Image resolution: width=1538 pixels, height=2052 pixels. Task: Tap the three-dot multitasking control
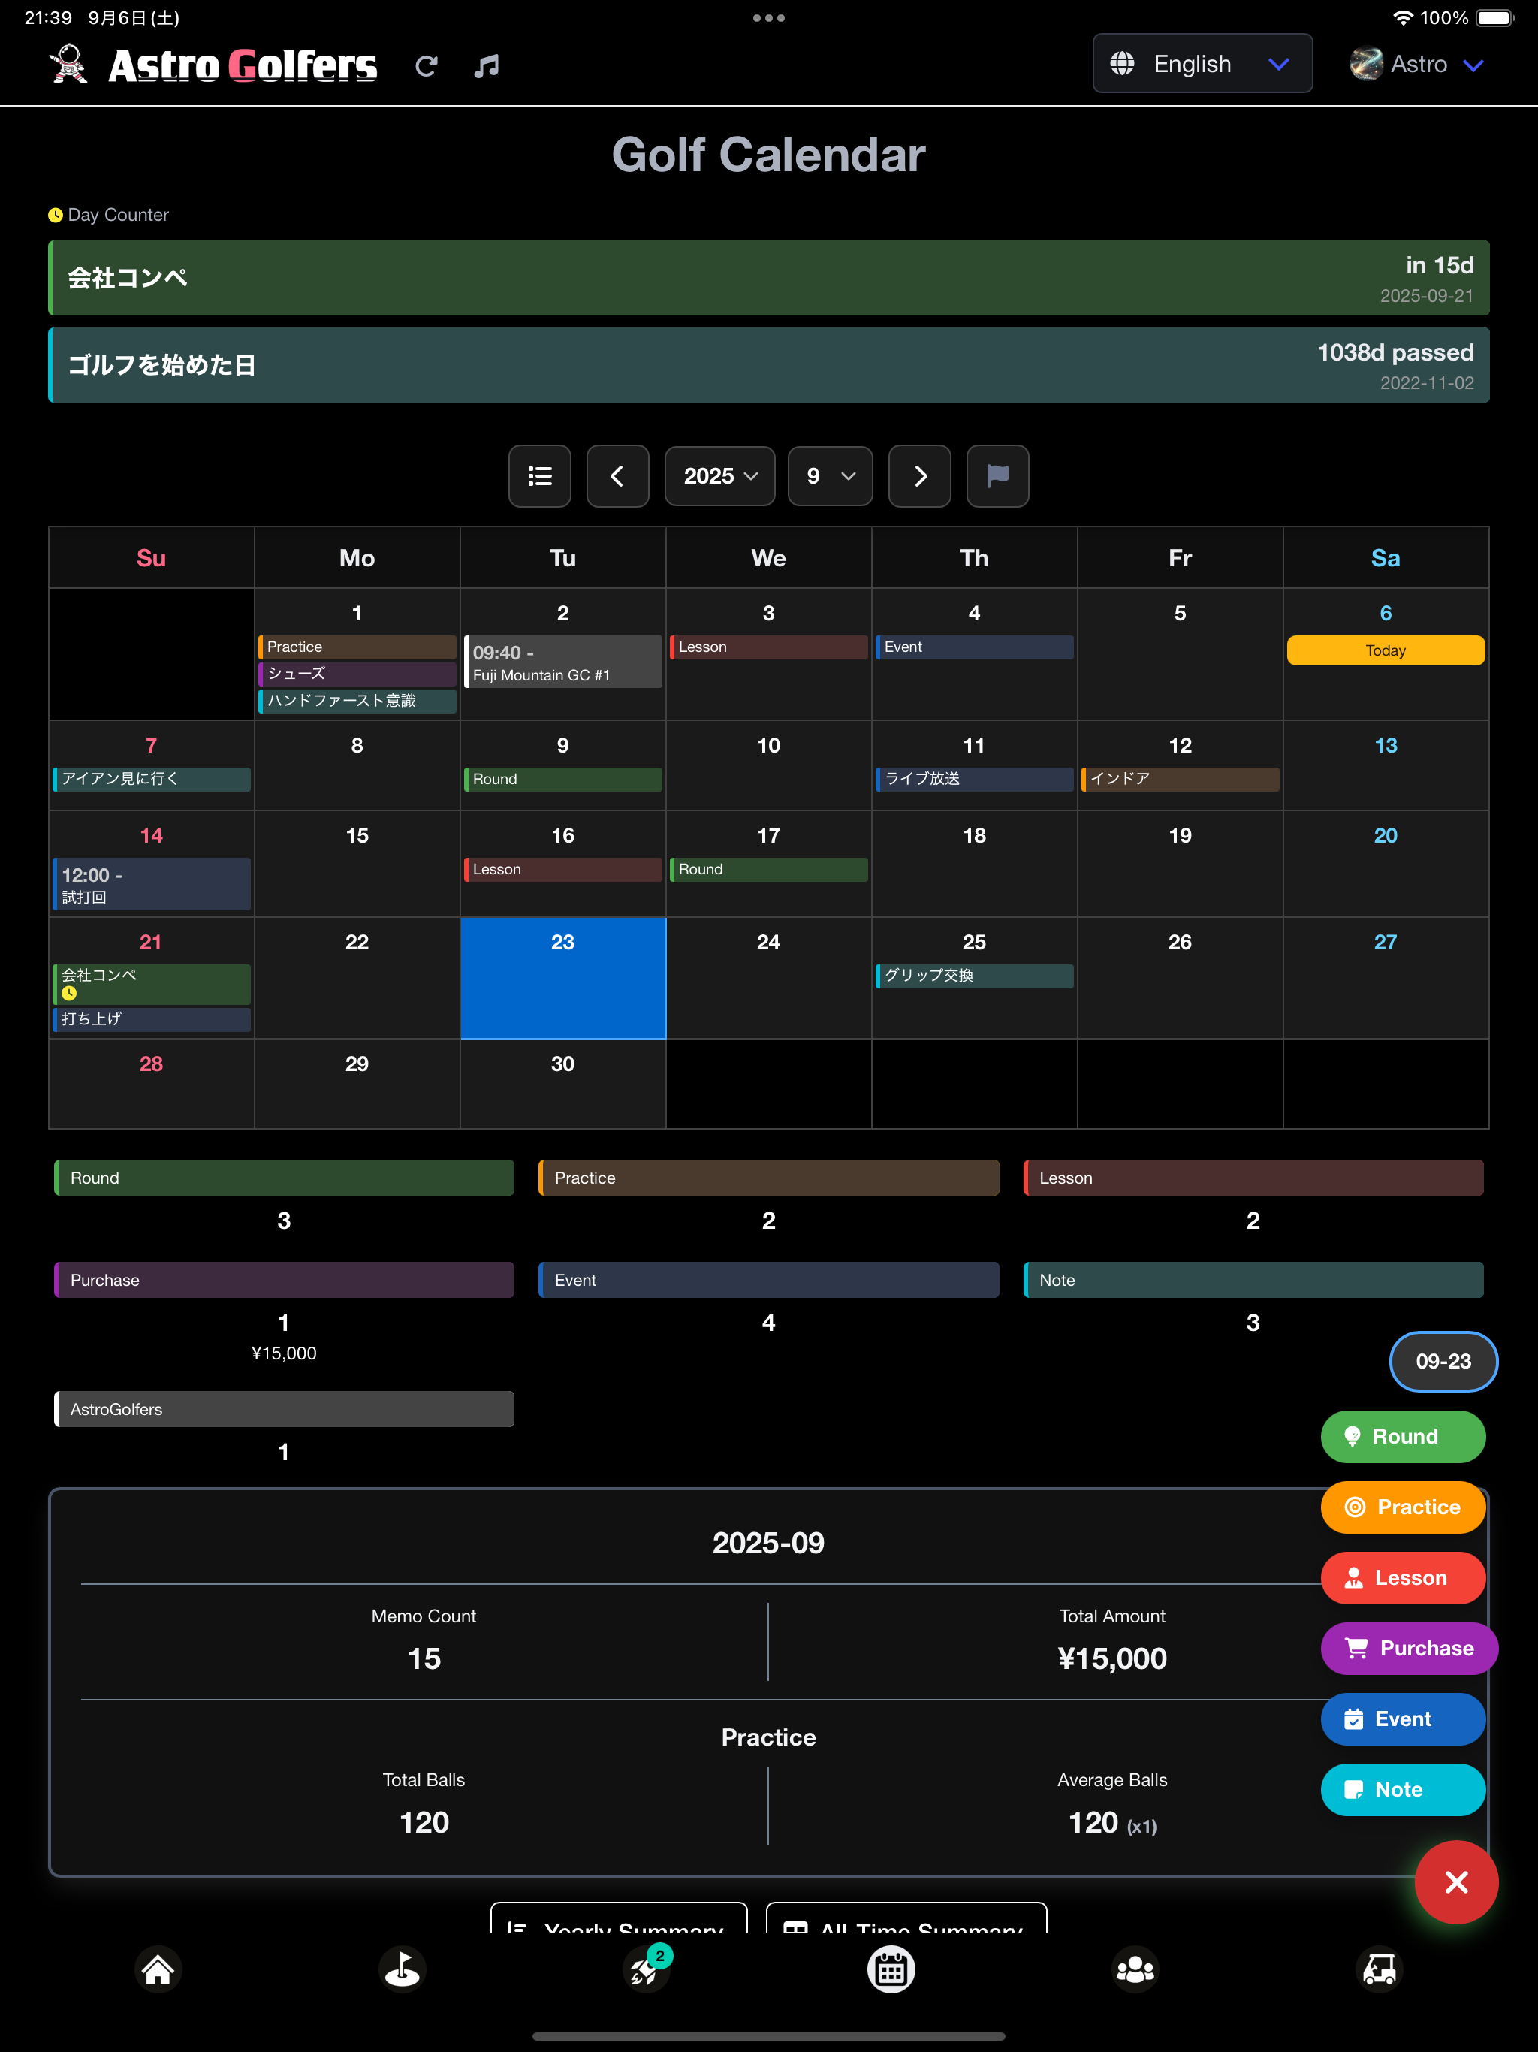tap(769, 17)
